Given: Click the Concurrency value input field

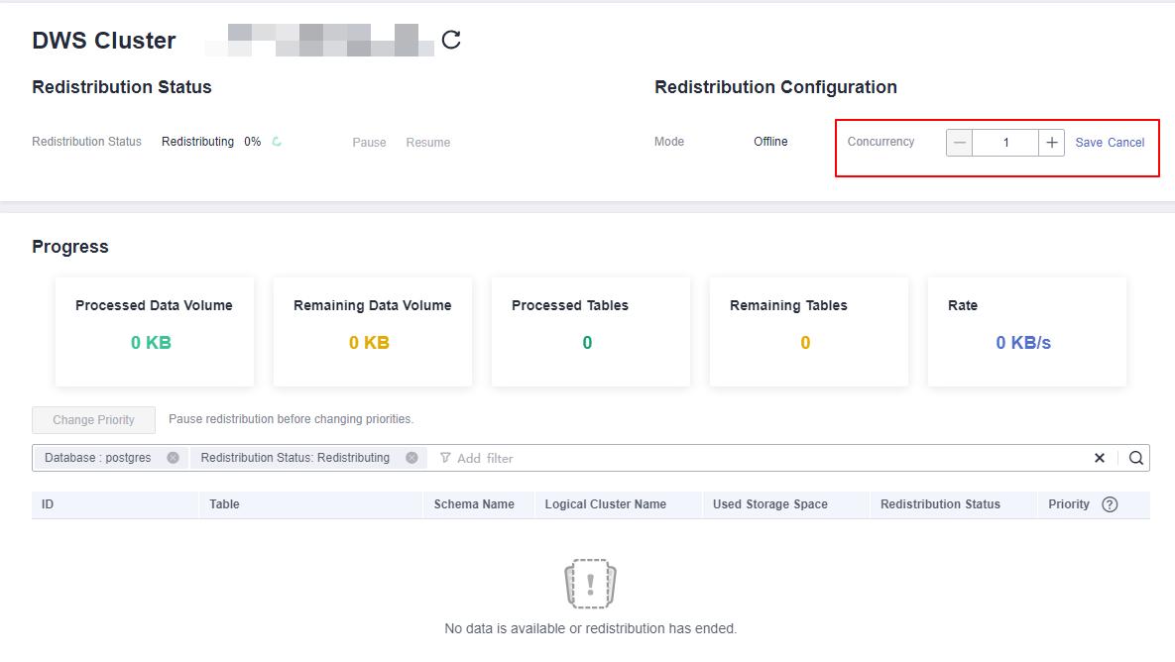Looking at the screenshot, I should point(1005,143).
